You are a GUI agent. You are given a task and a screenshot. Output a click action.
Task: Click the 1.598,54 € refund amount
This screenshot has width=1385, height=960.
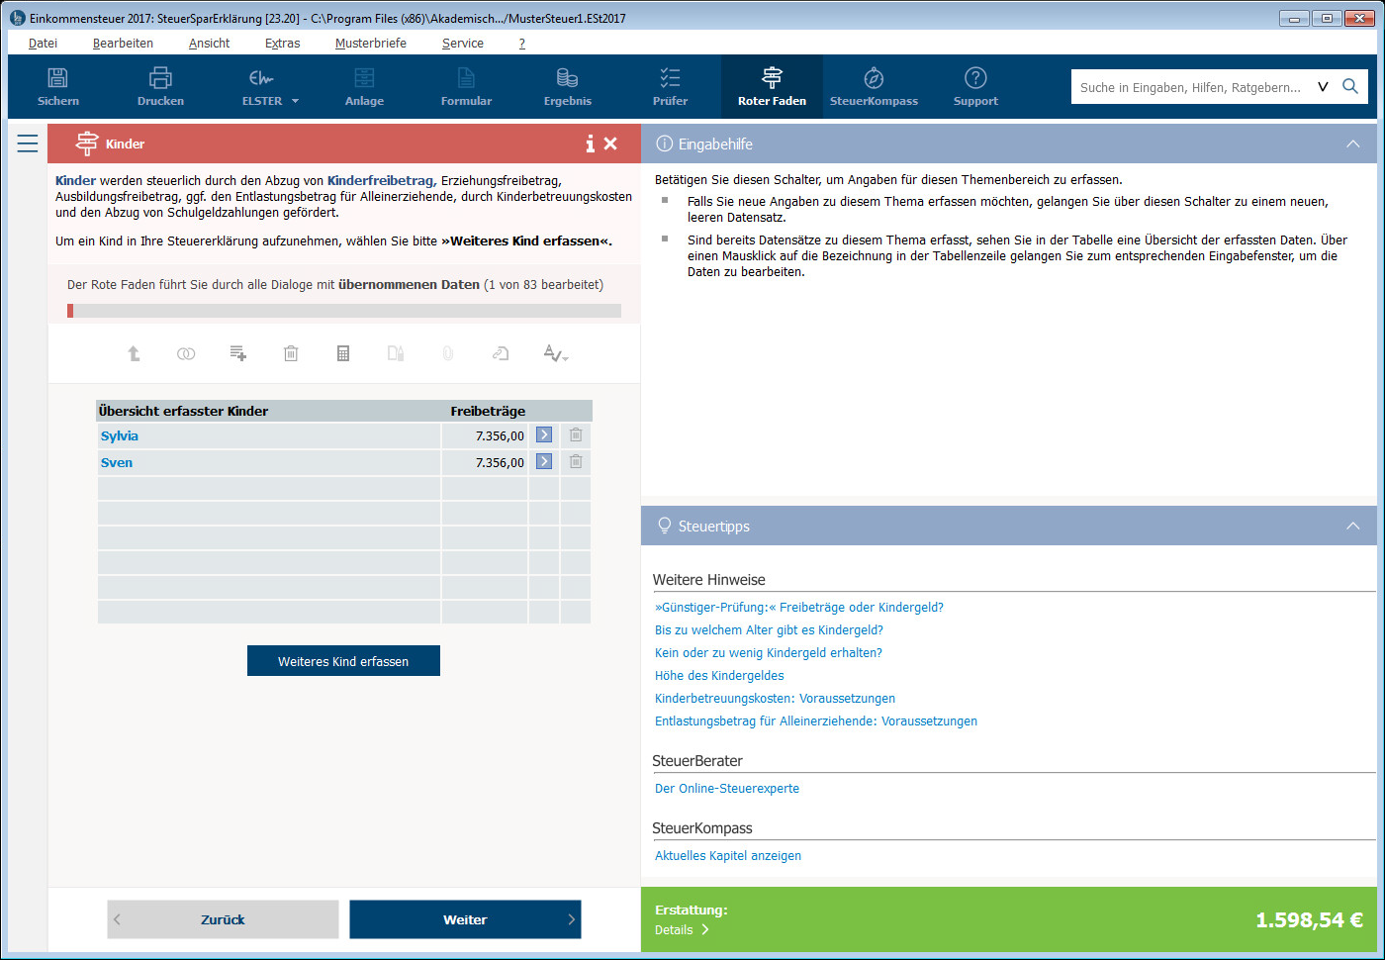(1309, 920)
